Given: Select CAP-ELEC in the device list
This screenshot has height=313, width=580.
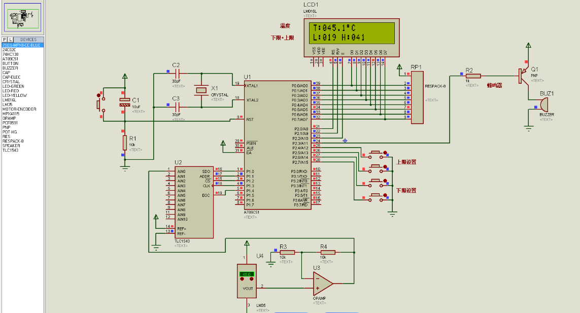Looking at the screenshot, I should (12, 77).
